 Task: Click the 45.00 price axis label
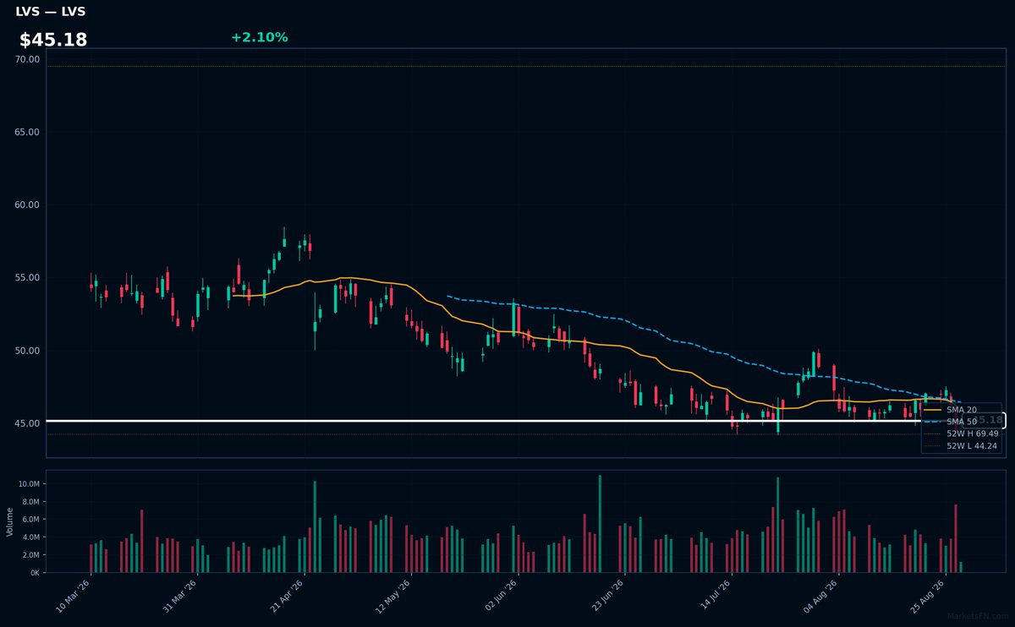pyautogui.click(x=27, y=423)
